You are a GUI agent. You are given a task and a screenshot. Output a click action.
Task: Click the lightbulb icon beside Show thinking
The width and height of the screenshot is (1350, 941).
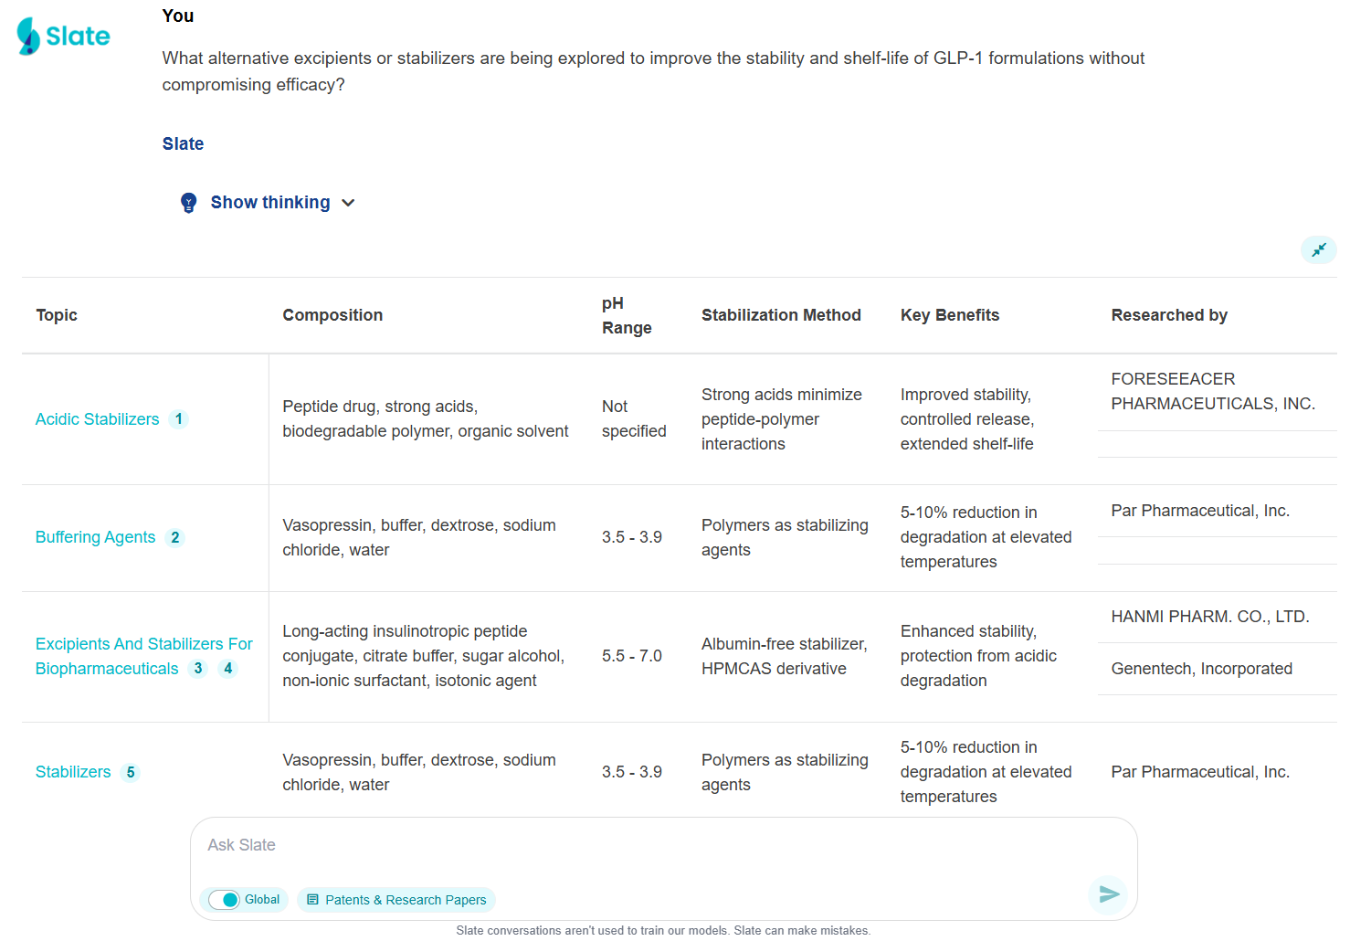[x=188, y=202]
